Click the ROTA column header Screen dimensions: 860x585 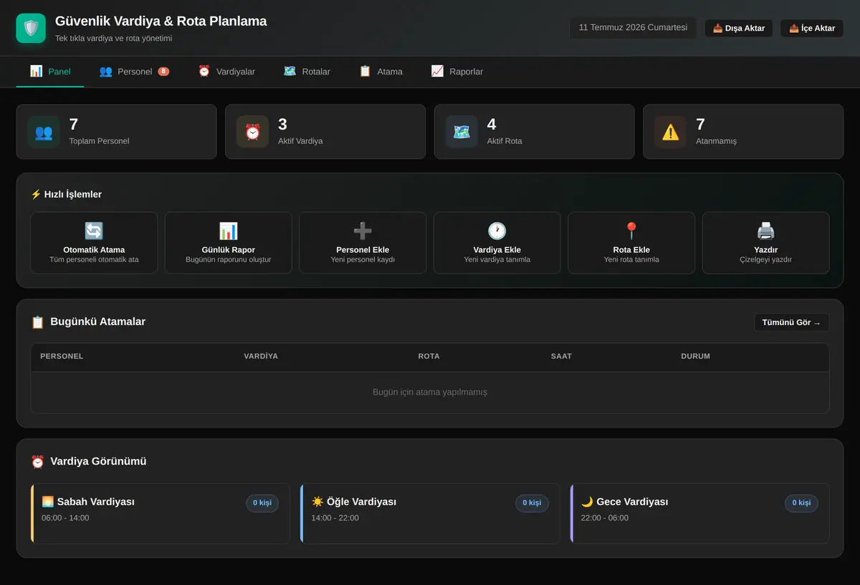[429, 356]
